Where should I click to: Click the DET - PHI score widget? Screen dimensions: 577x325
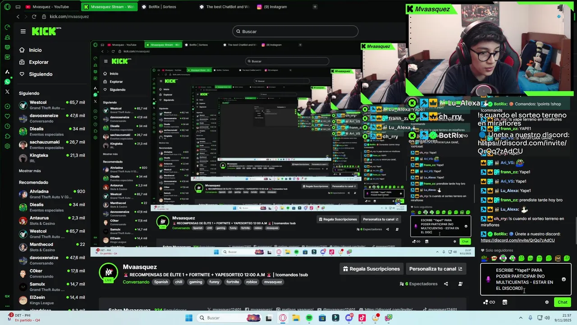pos(23,317)
